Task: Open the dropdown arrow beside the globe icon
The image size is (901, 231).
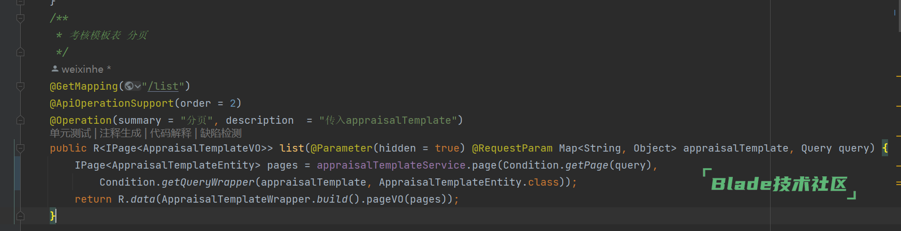Action: pos(138,87)
